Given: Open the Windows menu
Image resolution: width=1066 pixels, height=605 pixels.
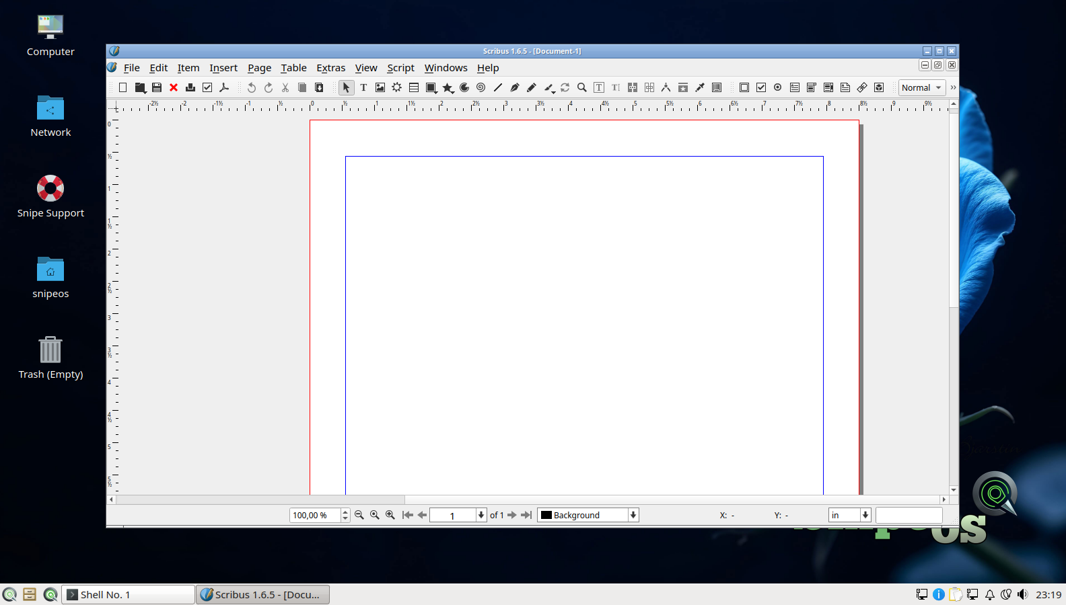Looking at the screenshot, I should click(446, 68).
